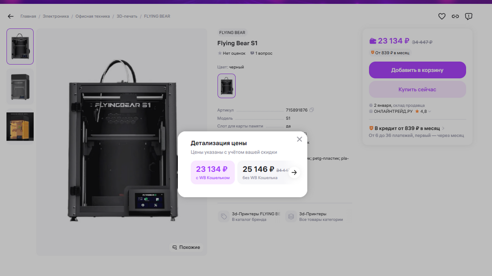
Task: Click the Flying Bear S1 title
Action: coord(237,43)
